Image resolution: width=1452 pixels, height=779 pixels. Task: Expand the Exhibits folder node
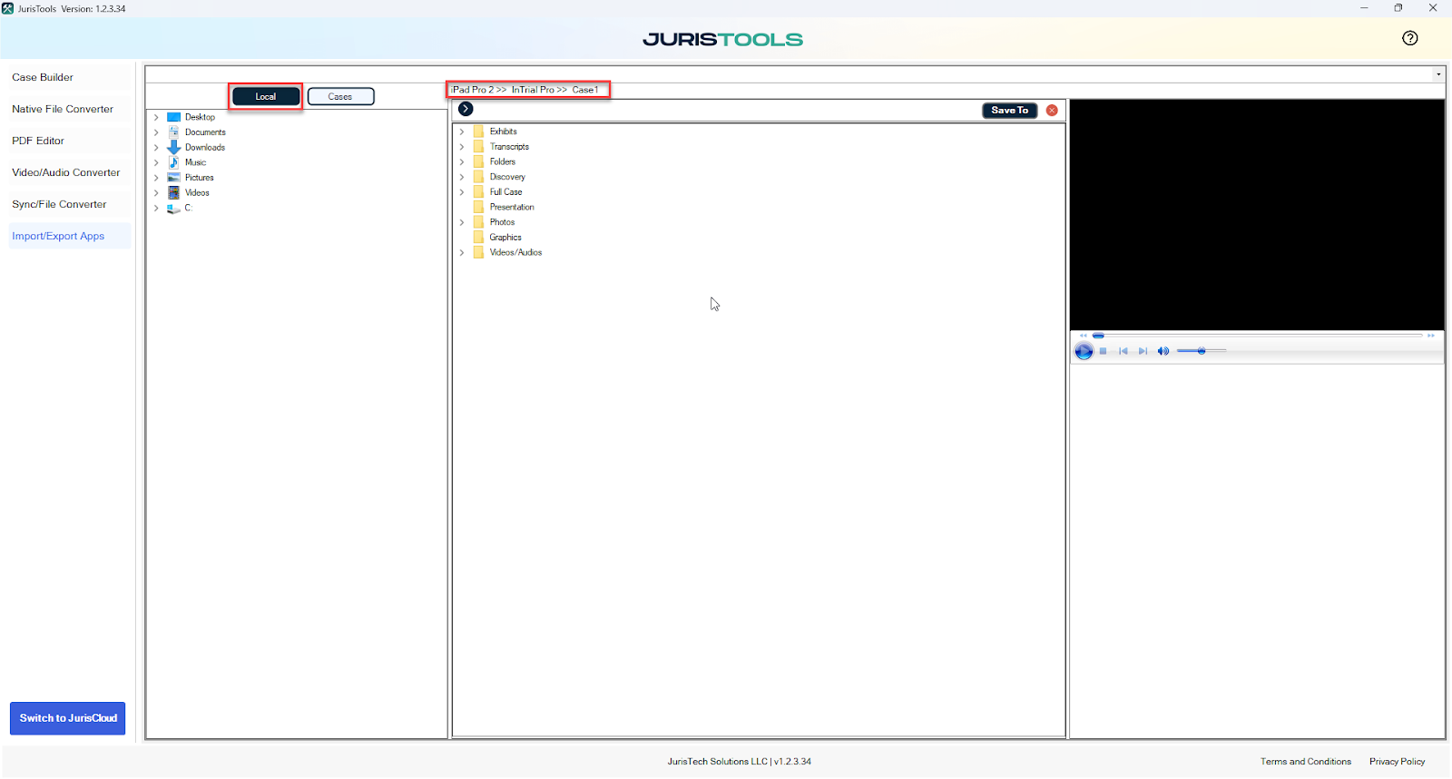pyautogui.click(x=461, y=131)
